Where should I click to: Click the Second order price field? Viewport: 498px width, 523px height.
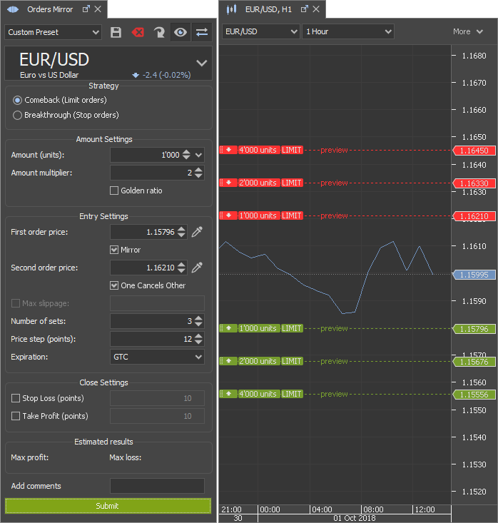[148, 268]
